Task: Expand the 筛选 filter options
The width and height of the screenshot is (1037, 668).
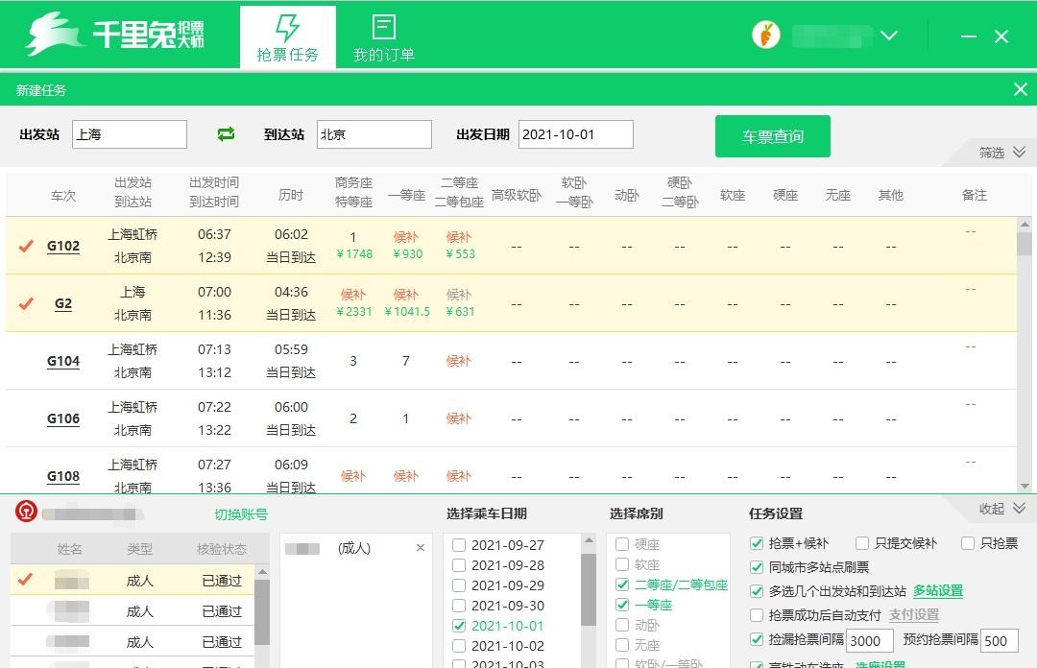Action: (x=1001, y=152)
